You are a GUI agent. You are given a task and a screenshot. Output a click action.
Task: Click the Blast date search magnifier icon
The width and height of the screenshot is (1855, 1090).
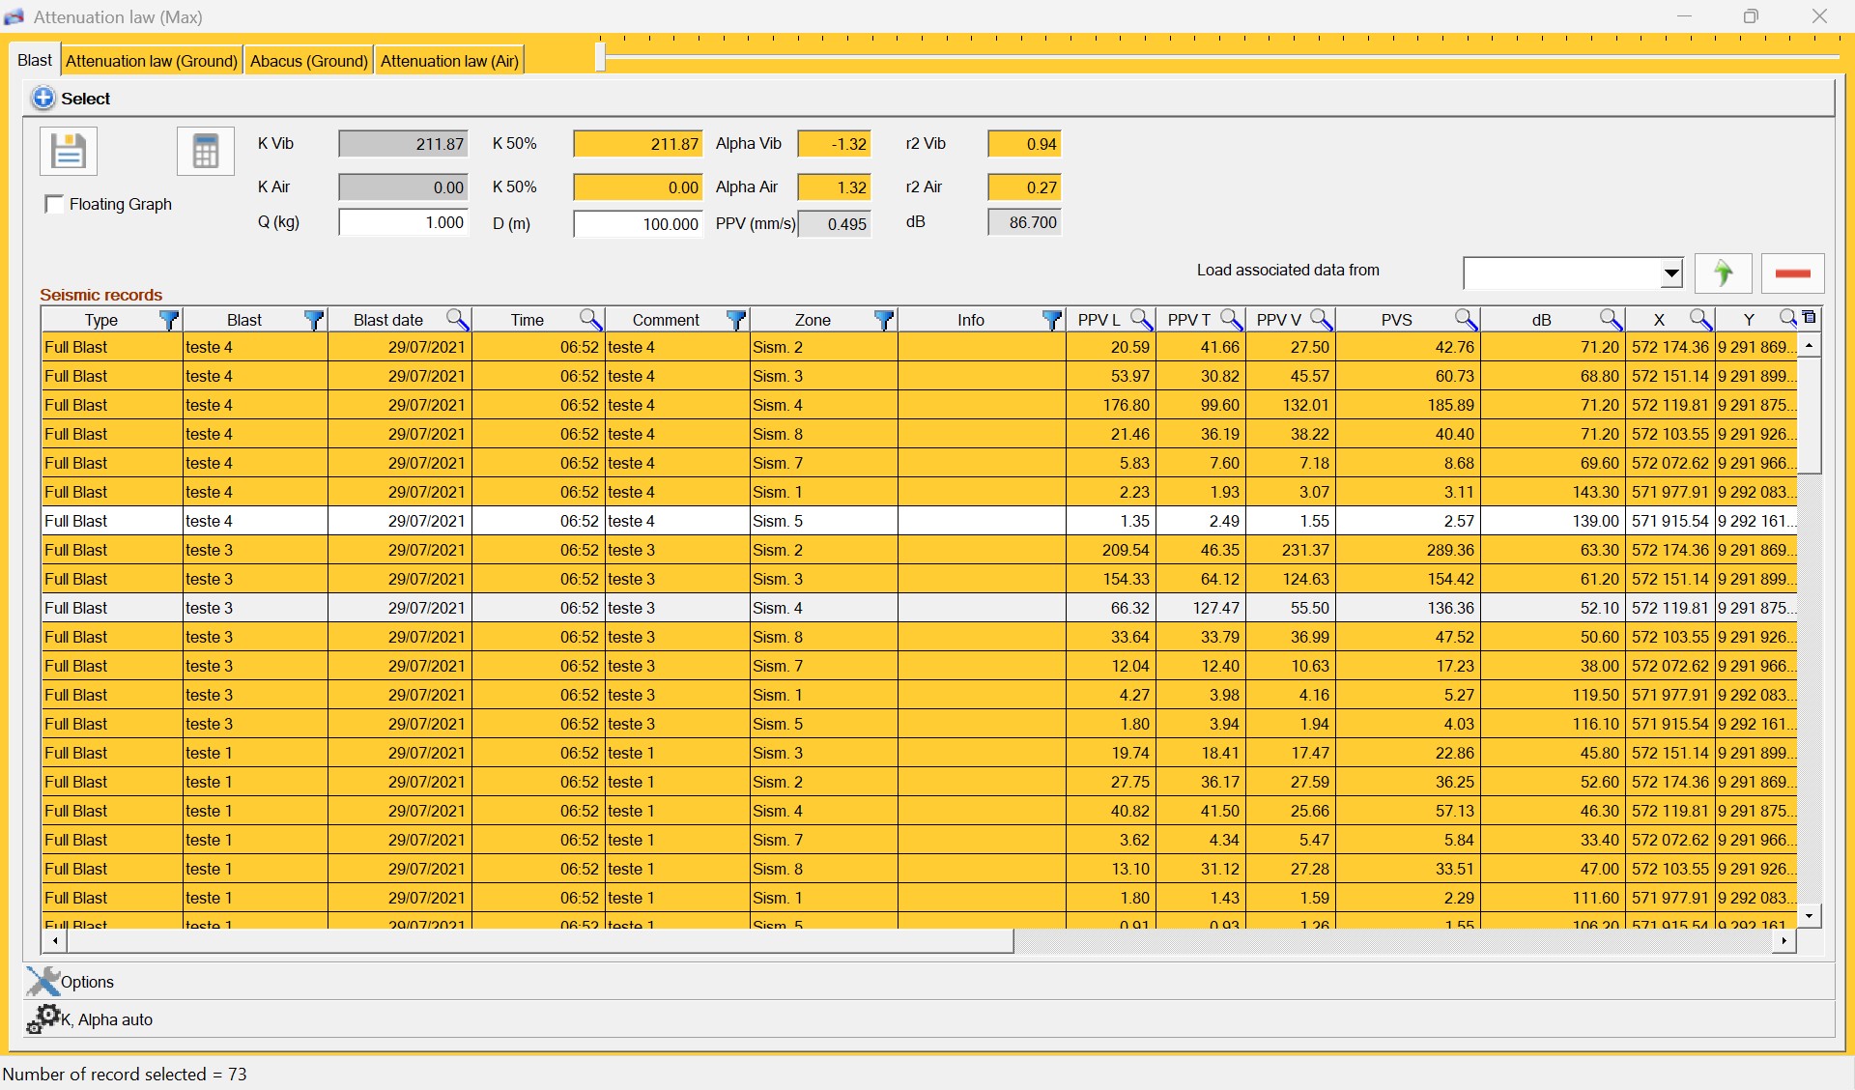point(457,320)
